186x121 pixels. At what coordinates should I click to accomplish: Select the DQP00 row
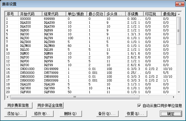coord(91,57)
